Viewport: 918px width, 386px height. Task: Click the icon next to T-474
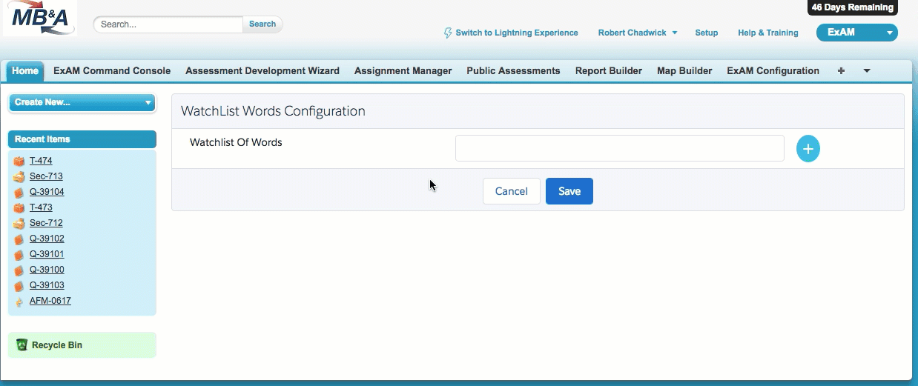click(x=19, y=161)
